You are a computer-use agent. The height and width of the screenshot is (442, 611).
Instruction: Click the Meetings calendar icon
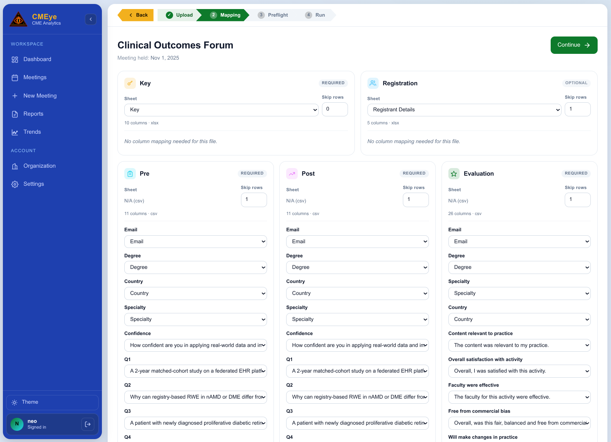(15, 78)
